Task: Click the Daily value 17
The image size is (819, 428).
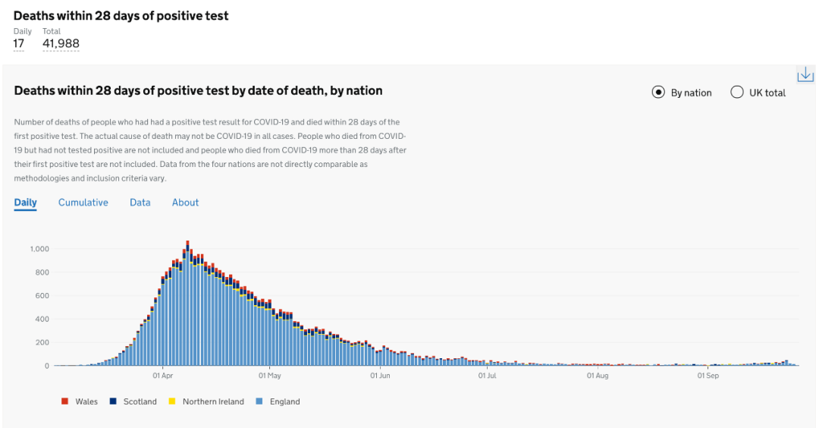Action: [19, 43]
